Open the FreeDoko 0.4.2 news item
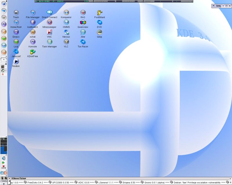 35,182
